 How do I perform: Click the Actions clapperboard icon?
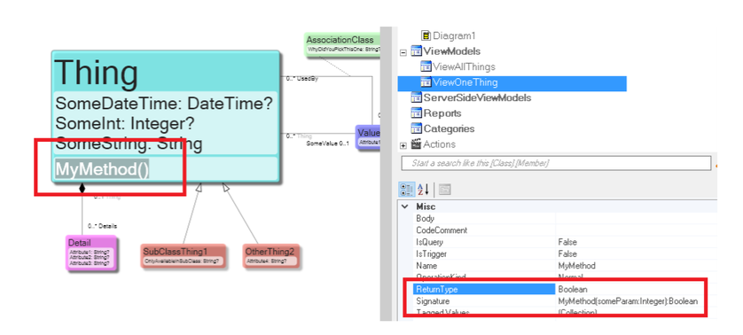(416, 144)
